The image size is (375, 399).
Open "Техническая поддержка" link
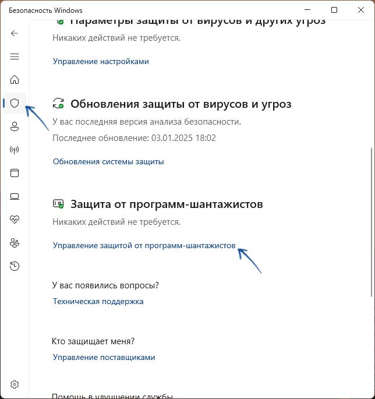98,301
